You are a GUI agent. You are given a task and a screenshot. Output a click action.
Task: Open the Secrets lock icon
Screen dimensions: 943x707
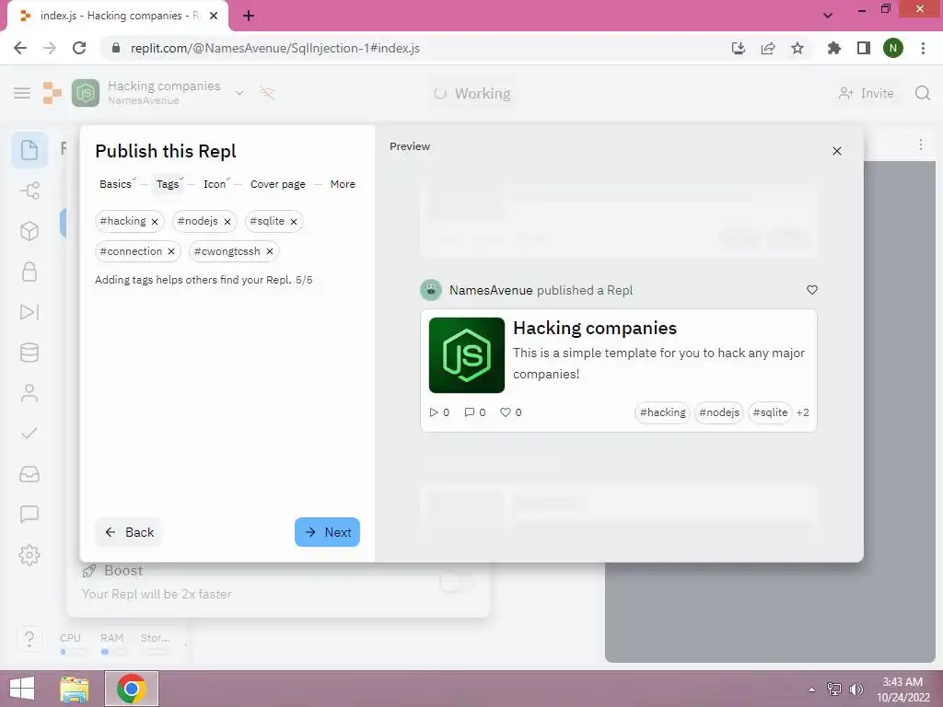tap(29, 272)
